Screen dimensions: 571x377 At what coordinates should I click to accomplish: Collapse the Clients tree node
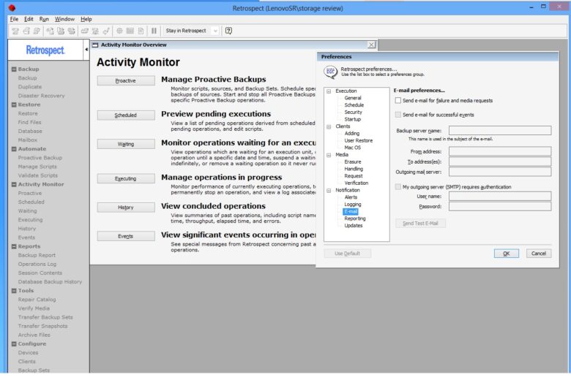[329, 127]
